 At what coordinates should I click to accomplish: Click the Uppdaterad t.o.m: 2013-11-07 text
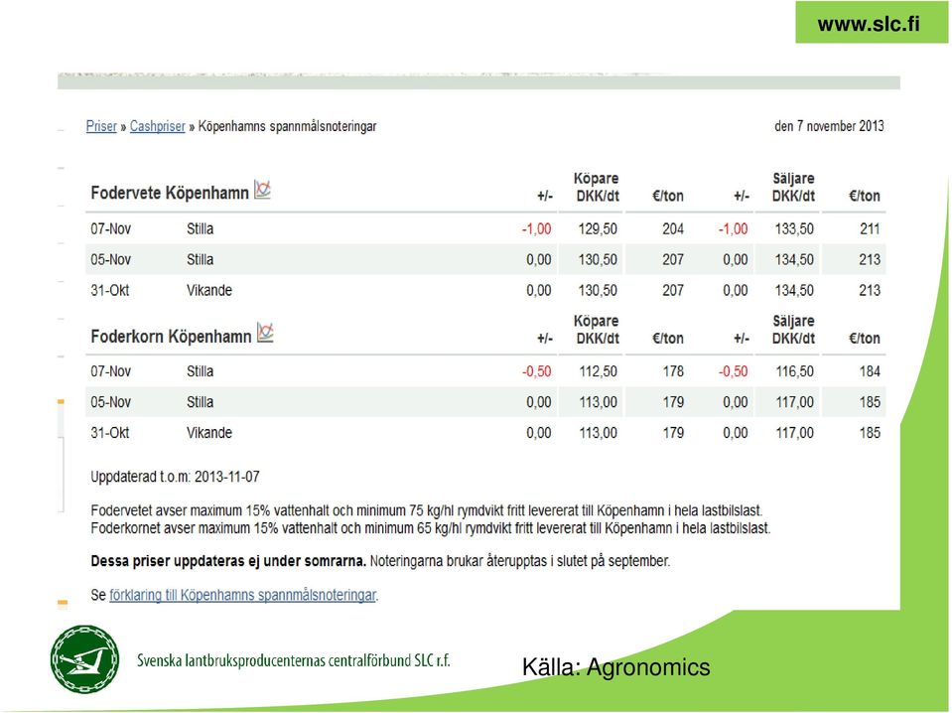point(175,477)
